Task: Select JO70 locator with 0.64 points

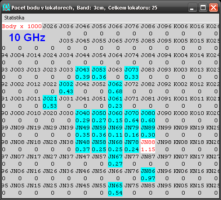Action: pyautogui.click(x=132, y=117)
